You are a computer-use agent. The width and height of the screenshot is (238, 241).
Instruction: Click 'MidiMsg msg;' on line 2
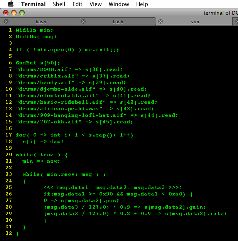(36, 37)
